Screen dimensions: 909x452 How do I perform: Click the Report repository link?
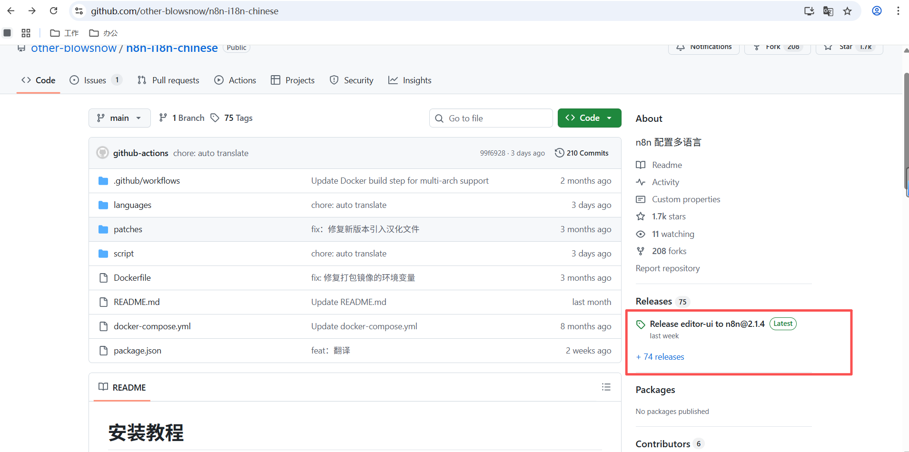[668, 268]
